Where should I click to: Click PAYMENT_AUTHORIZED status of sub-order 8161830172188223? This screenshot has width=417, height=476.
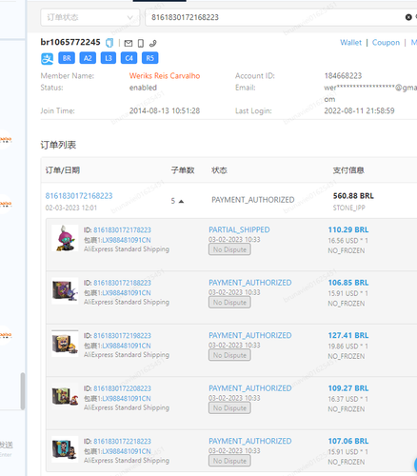(x=250, y=283)
